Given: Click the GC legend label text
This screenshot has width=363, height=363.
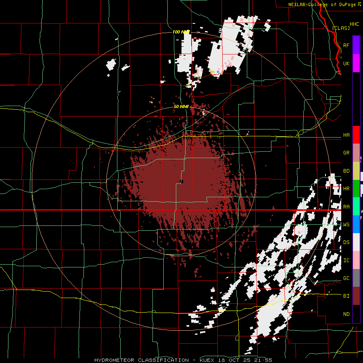Looking at the screenshot, I should (346, 278).
